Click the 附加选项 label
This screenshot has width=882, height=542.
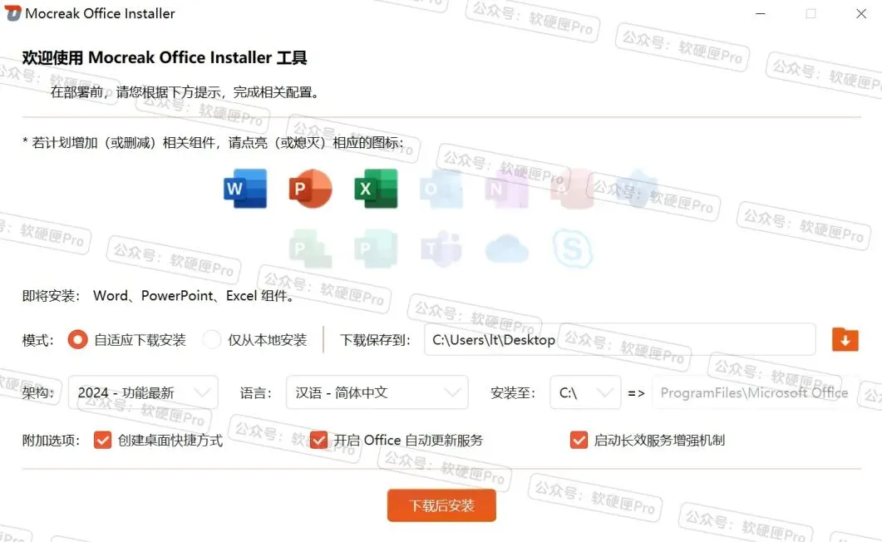pyautogui.click(x=52, y=441)
